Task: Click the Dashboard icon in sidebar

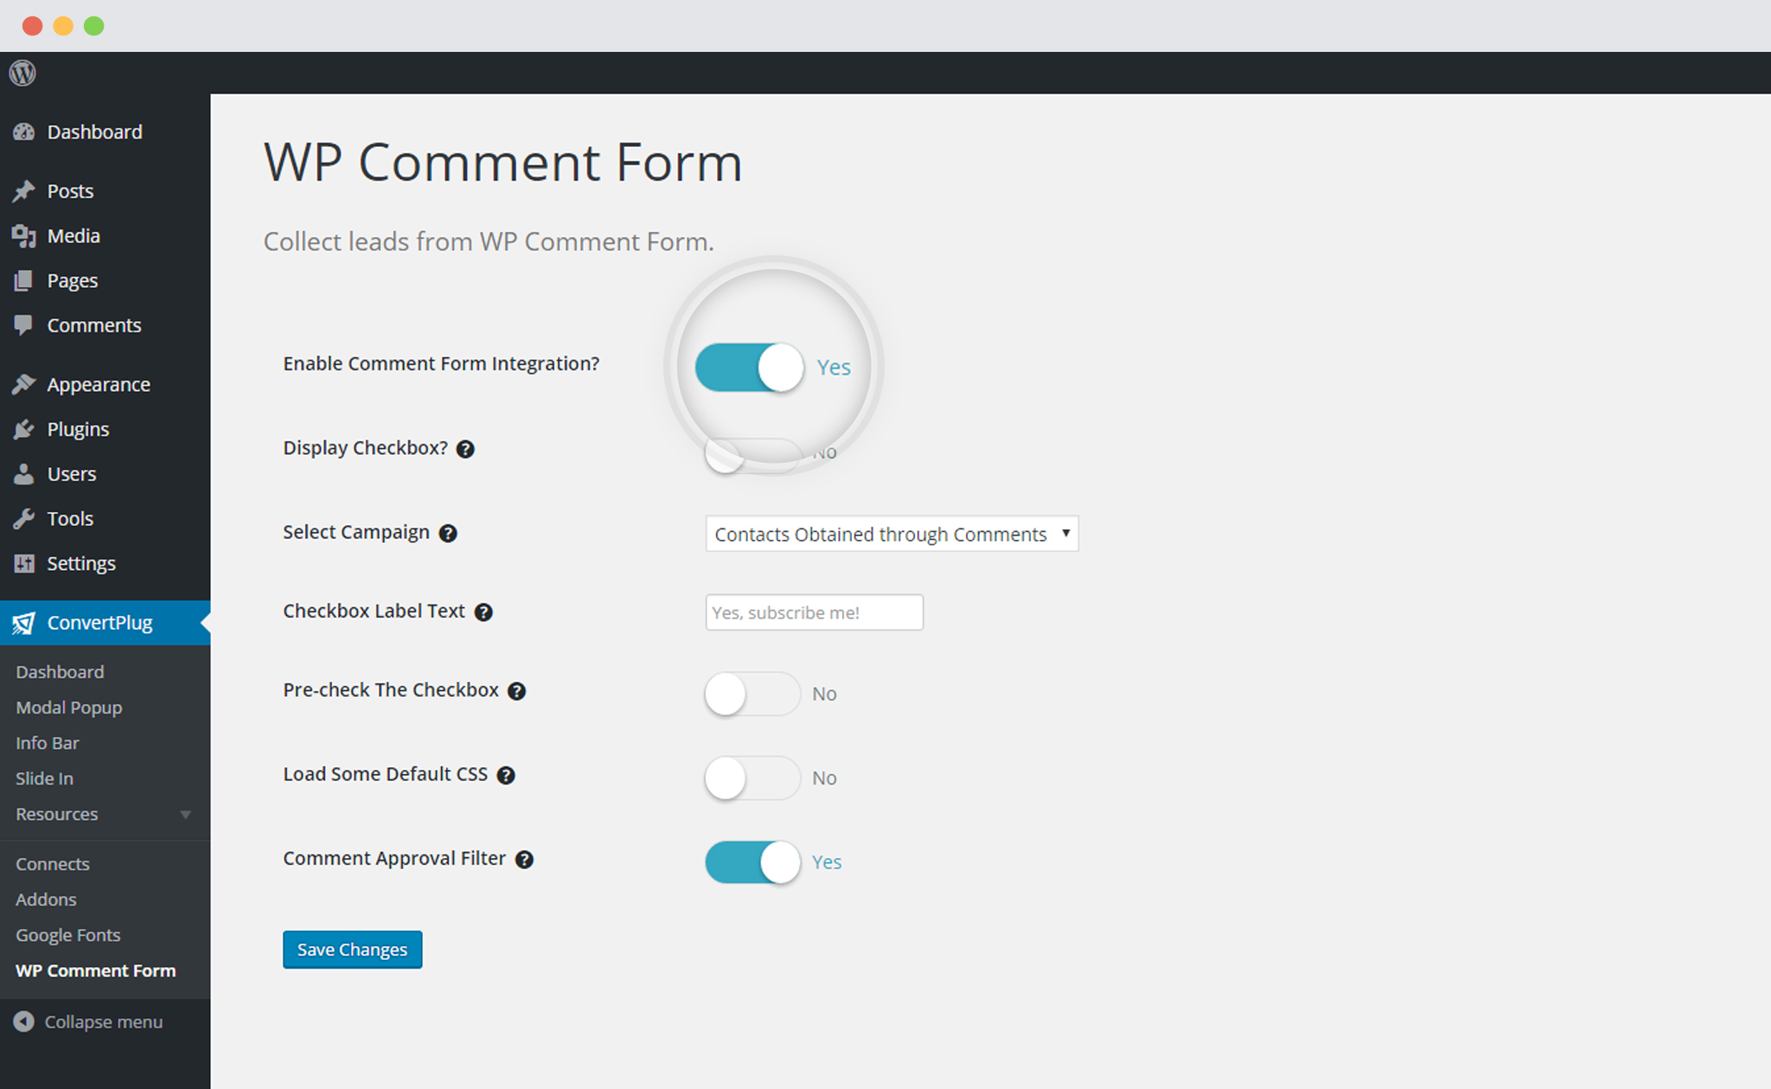Action: point(25,131)
